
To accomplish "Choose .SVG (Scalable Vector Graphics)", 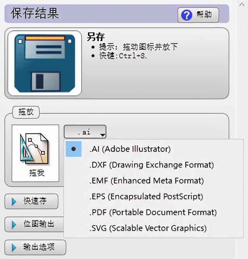I will (148, 228).
